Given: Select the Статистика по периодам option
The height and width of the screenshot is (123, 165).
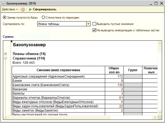Looking at the screenshot, I should pyautogui.click(x=43, y=18).
